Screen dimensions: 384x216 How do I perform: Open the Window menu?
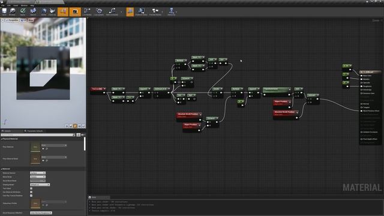[24, 5]
